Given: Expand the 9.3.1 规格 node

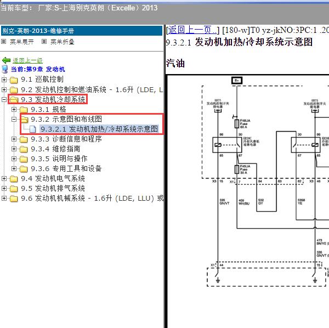Looking at the screenshot, I should 14,109.
